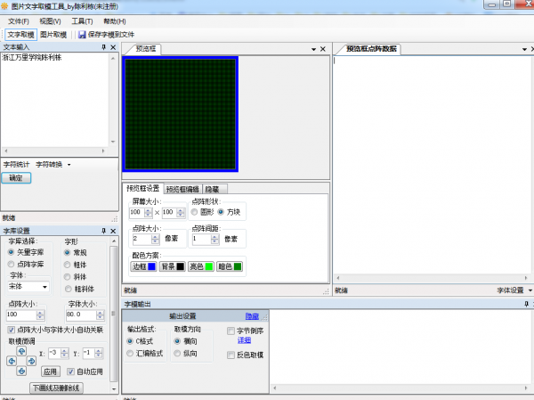Select 粗斜体 font style

pos(69,289)
